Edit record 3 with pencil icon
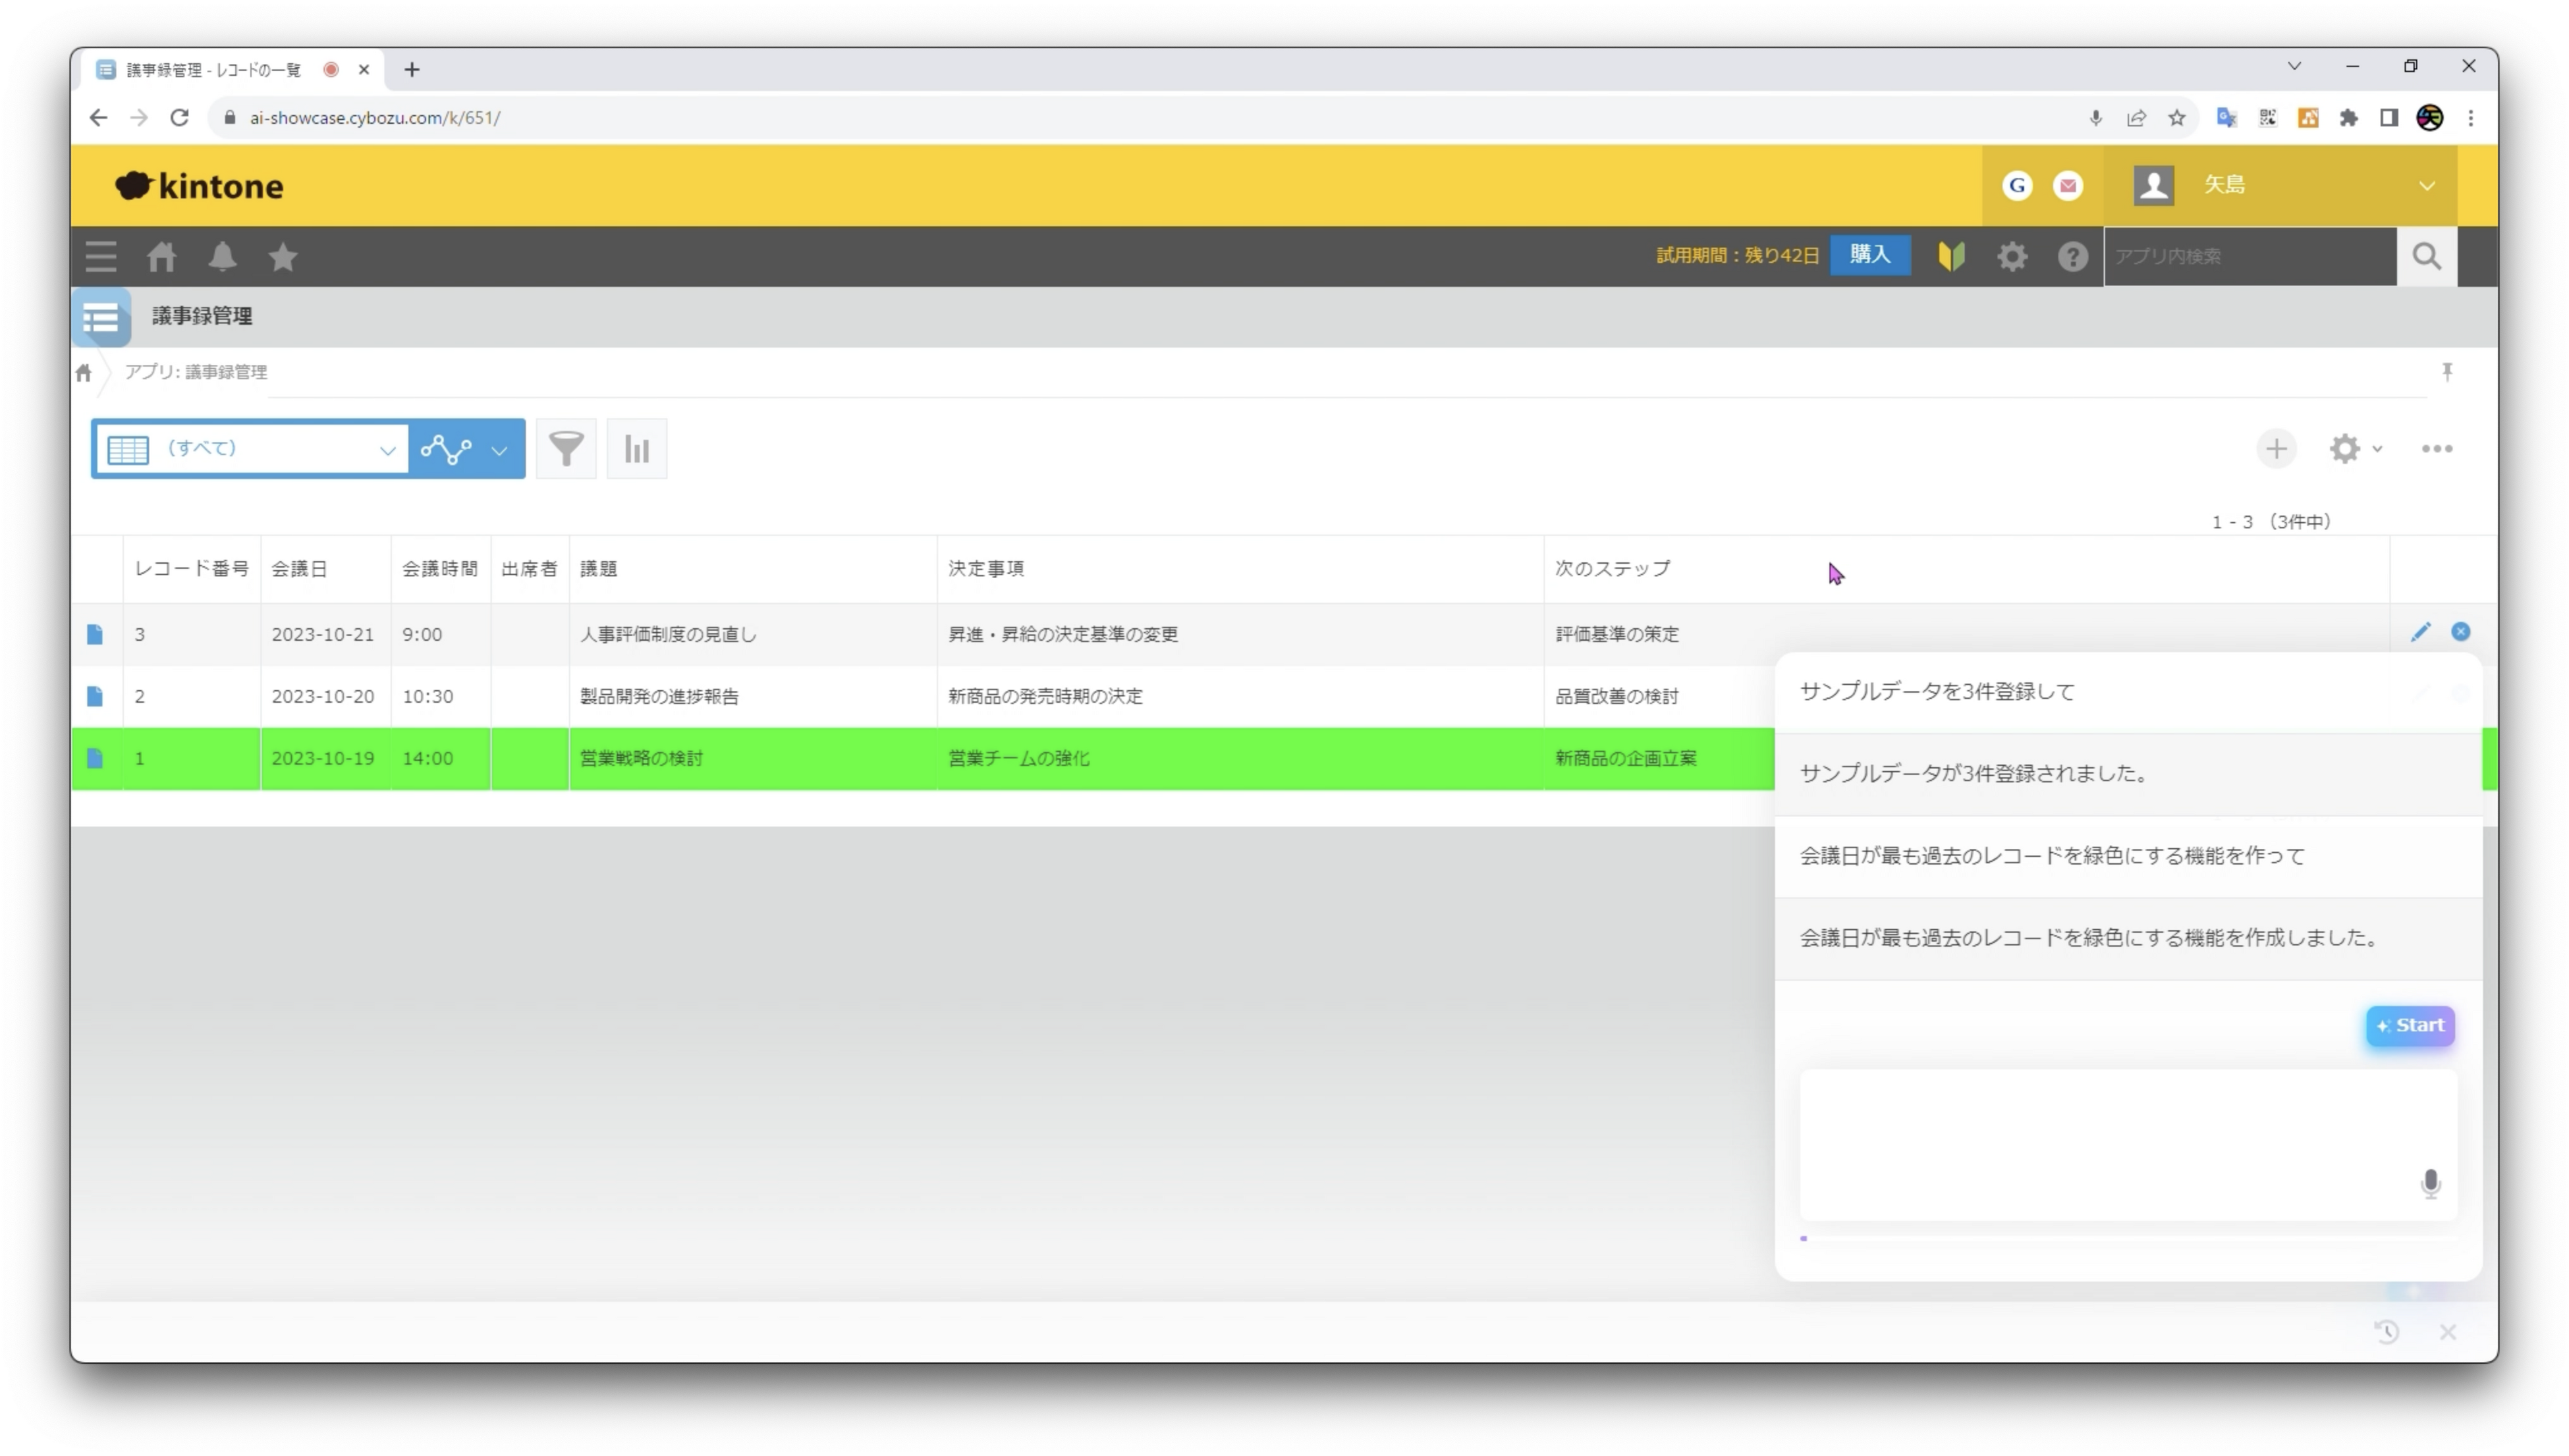This screenshot has height=1456, width=2569. (x=2420, y=632)
